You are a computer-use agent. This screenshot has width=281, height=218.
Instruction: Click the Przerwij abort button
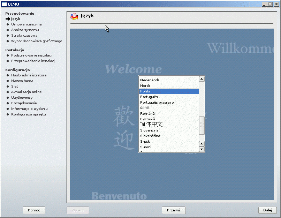(x=174, y=210)
